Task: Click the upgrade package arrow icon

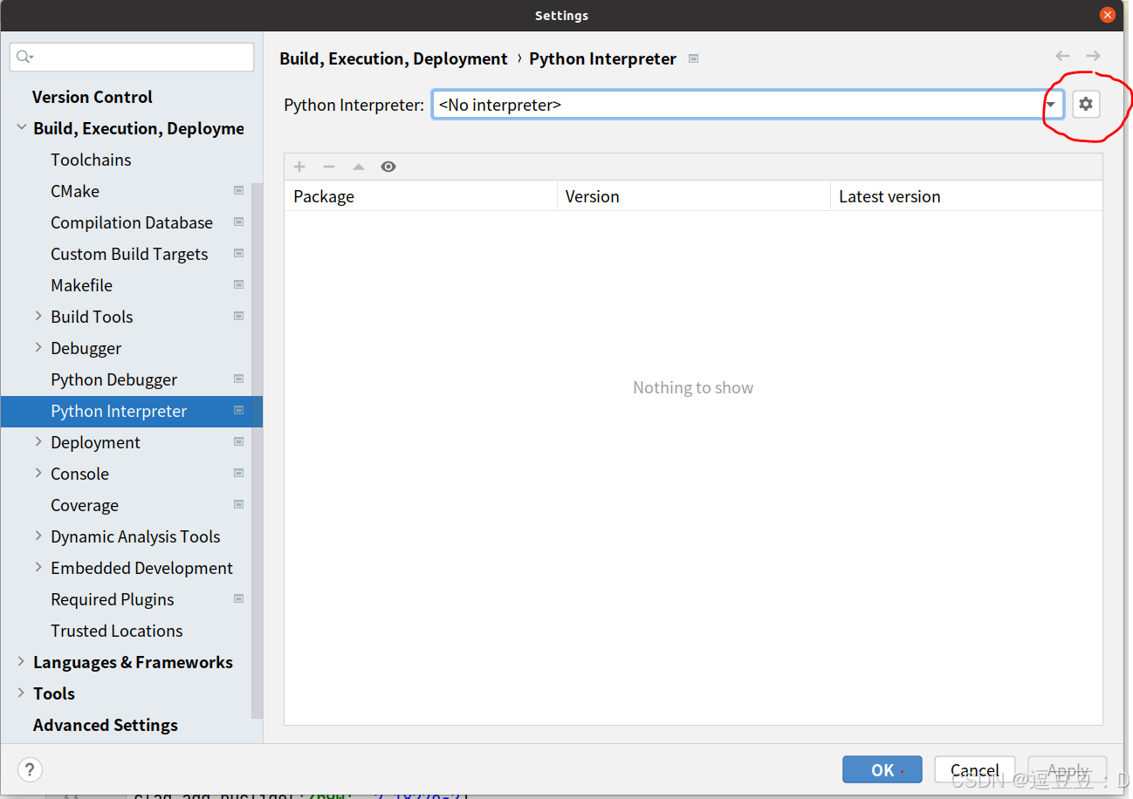Action: click(359, 167)
